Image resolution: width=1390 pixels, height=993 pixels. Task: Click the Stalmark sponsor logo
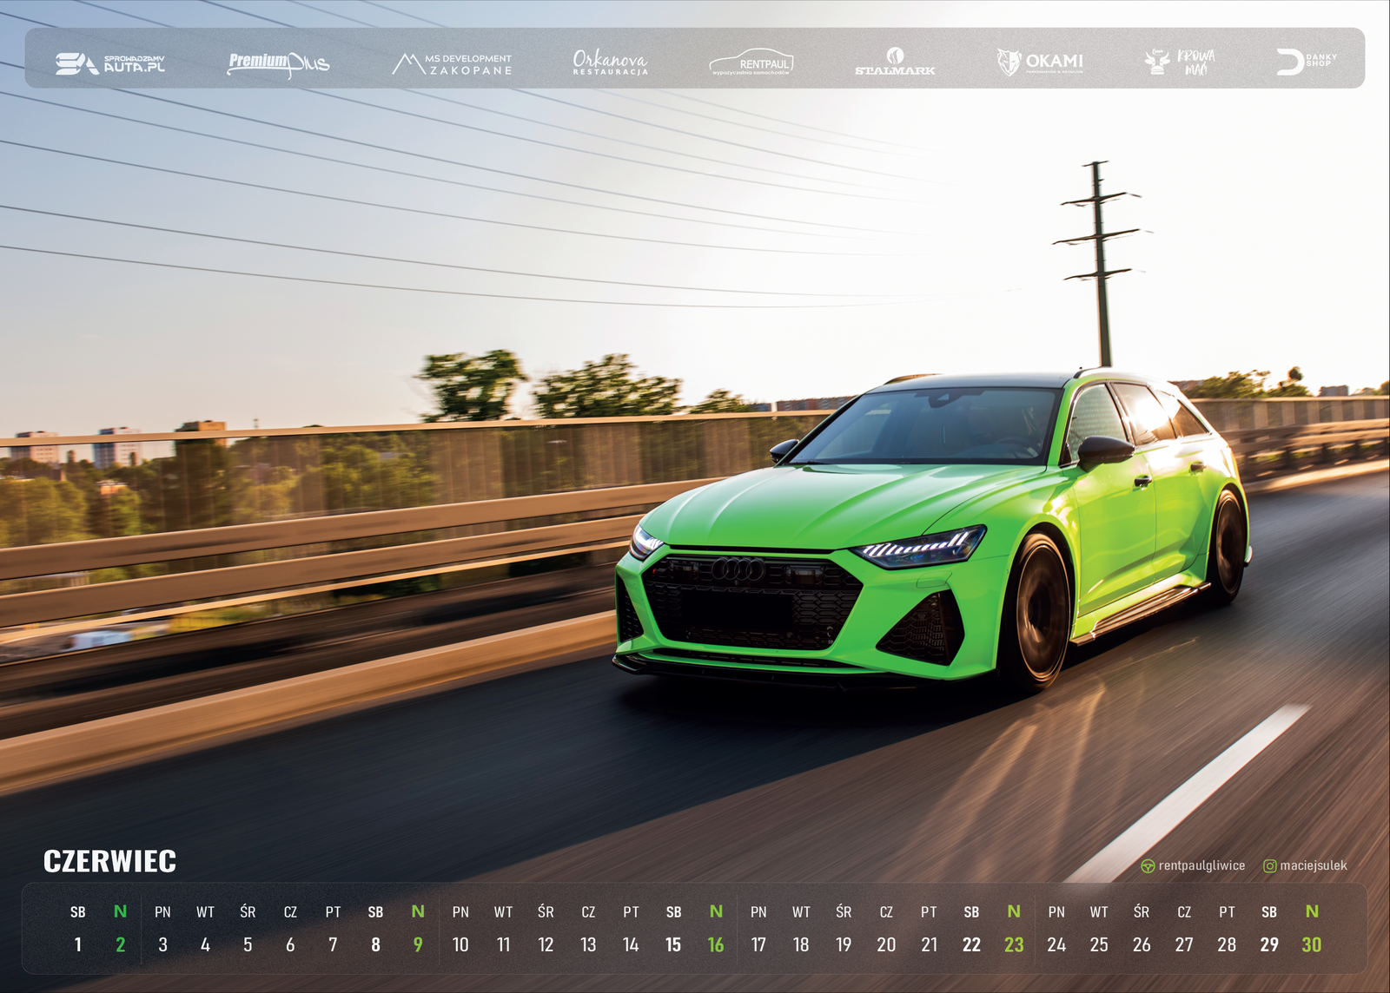[895, 62]
